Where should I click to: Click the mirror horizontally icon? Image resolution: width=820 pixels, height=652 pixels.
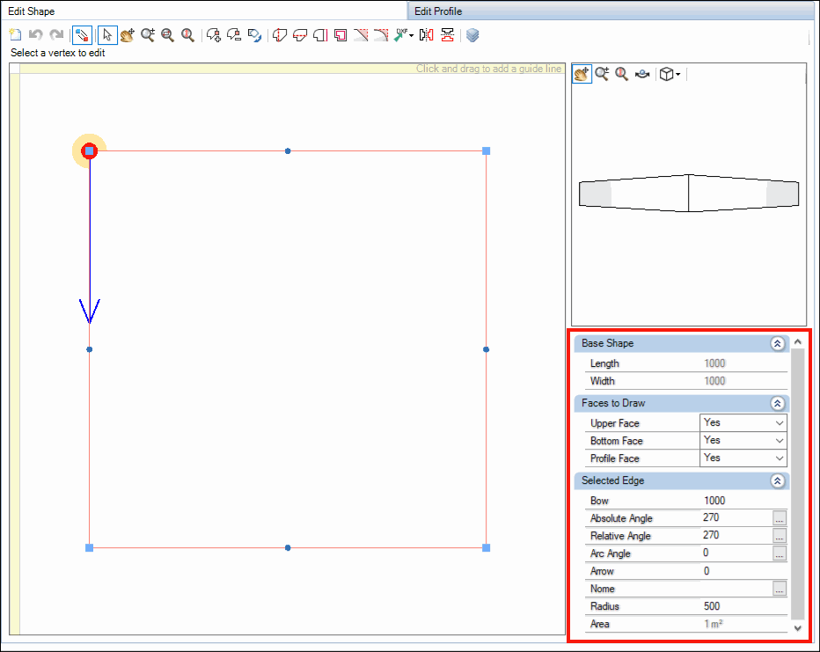(426, 35)
